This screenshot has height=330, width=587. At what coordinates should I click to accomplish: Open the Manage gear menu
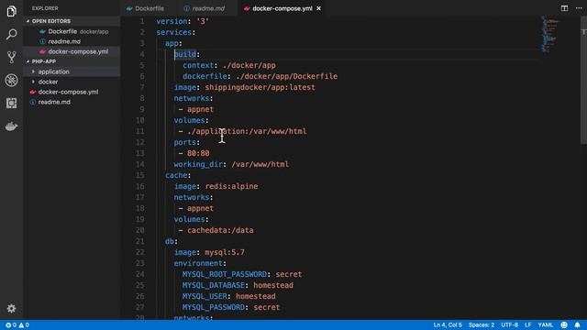pyautogui.click(x=11, y=308)
